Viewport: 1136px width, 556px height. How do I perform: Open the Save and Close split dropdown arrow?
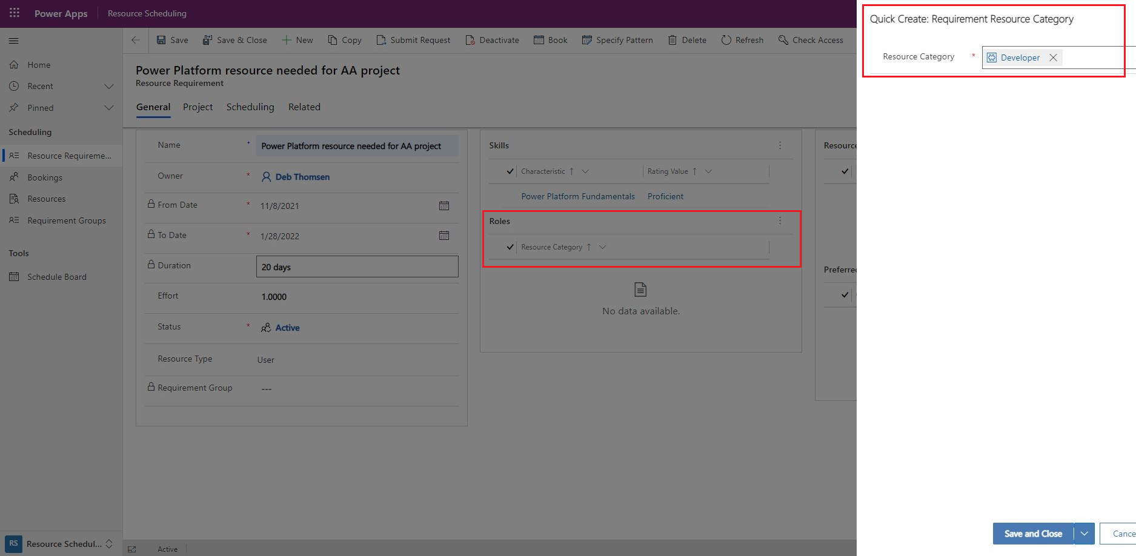click(x=1085, y=534)
